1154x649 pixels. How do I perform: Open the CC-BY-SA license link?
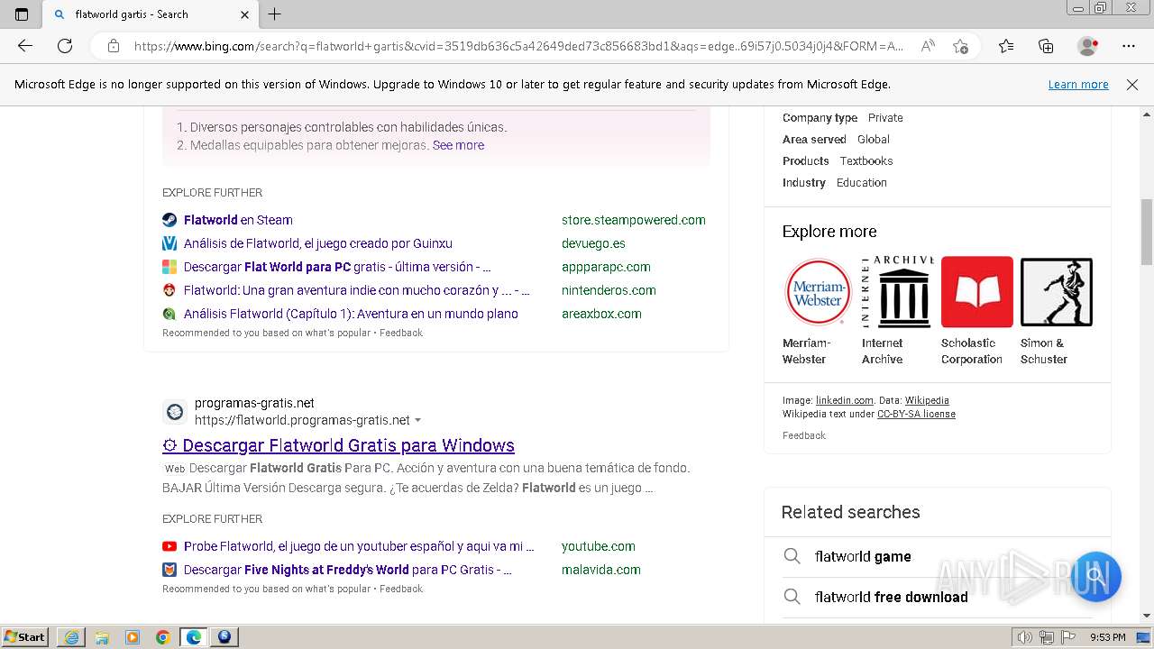[x=916, y=414]
